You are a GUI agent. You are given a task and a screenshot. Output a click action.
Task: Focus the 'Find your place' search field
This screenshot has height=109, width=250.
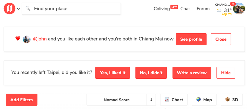pos(75,9)
